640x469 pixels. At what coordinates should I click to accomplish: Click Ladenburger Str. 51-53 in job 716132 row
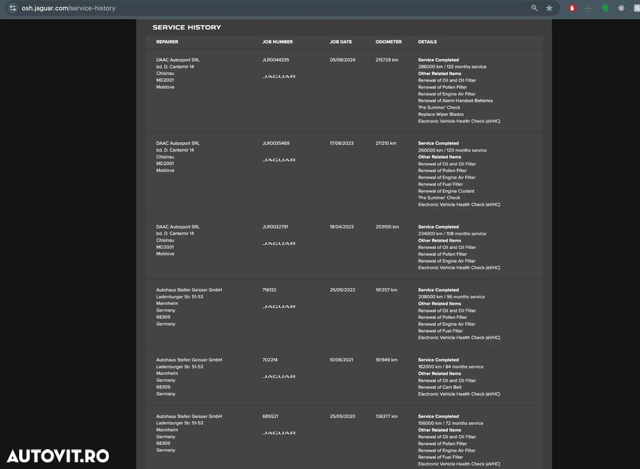(179, 297)
